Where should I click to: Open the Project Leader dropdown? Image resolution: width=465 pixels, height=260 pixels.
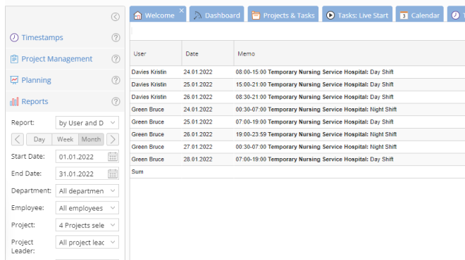pos(87,242)
